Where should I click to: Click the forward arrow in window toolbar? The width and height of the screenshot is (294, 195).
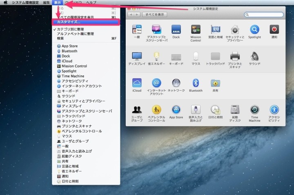(137, 15)
